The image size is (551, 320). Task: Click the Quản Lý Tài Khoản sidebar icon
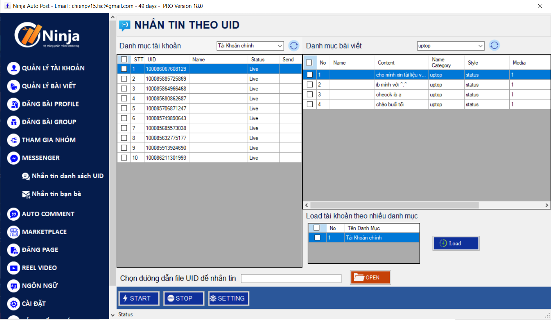(14, 68)
